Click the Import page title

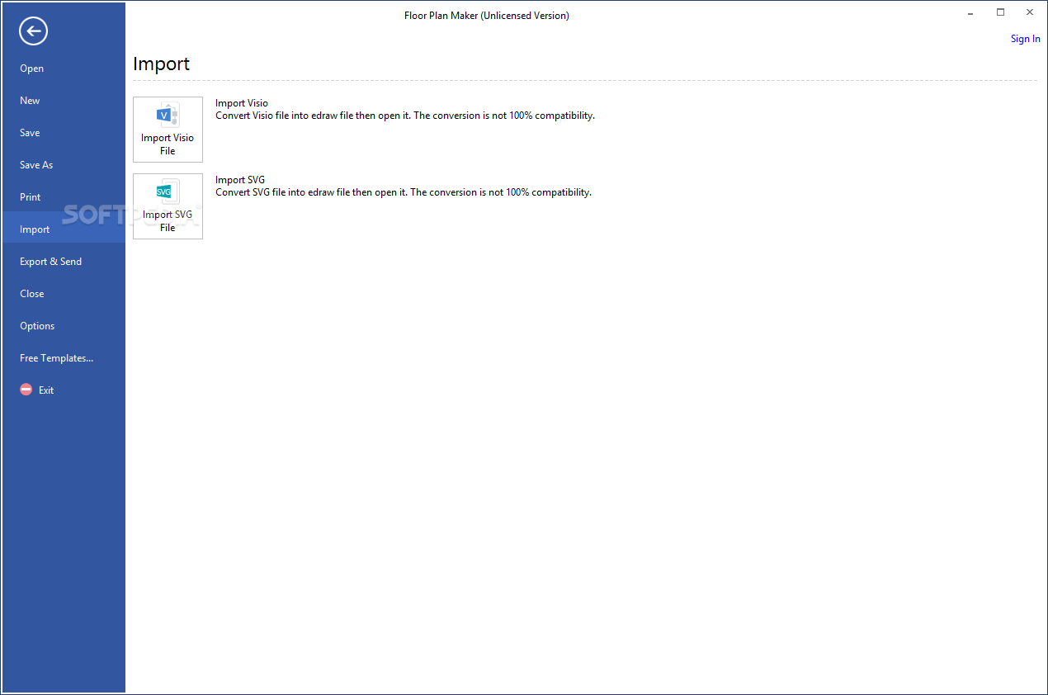[x=162, y=64]
